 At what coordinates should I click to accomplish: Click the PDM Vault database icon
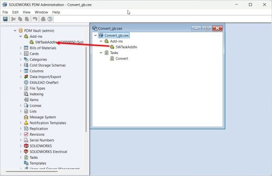21,30
